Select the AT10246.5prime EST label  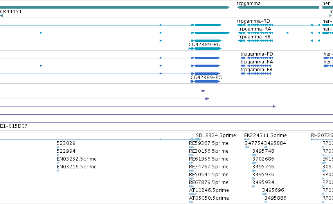[209, 190]
